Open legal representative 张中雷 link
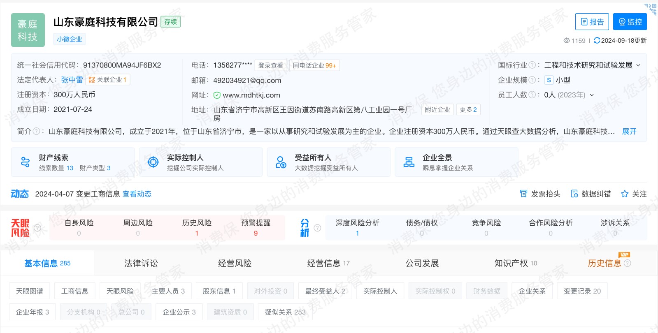 (72, 80)
